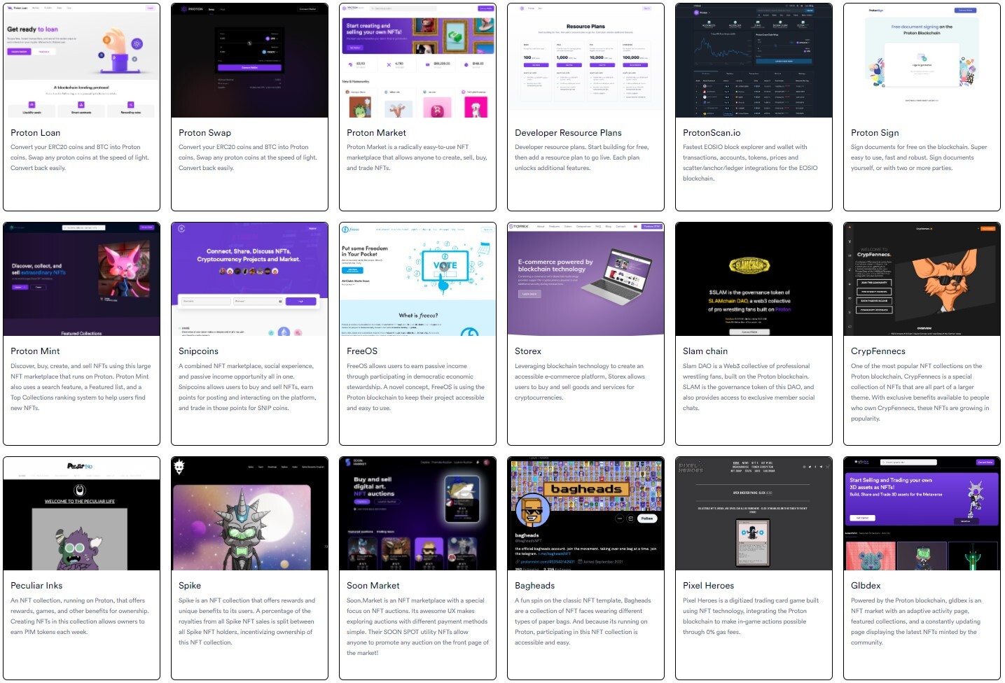The width and height of the screenshot is (1005, 683).
Task: View the Proton Mint preview image
Action: tap(81, 280)
